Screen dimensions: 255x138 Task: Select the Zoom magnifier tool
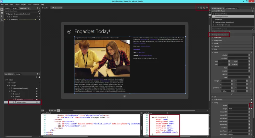click(x=2, y=16)
